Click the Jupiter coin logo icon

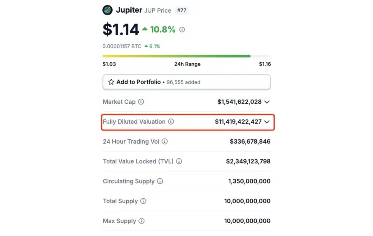click(x=107, y=10)
